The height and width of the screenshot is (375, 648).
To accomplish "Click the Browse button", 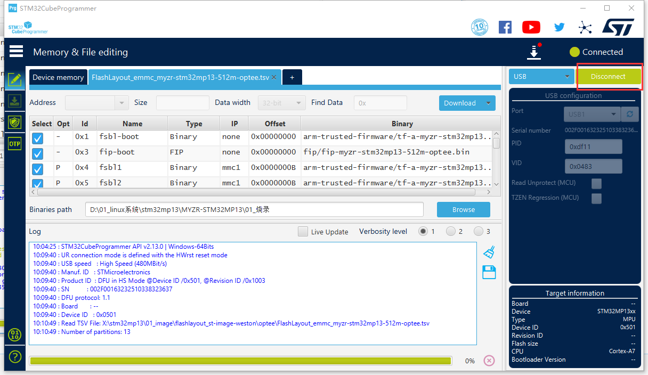I will coord(464,209).
